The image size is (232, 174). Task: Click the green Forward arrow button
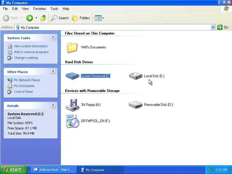(x=30, y=18)
